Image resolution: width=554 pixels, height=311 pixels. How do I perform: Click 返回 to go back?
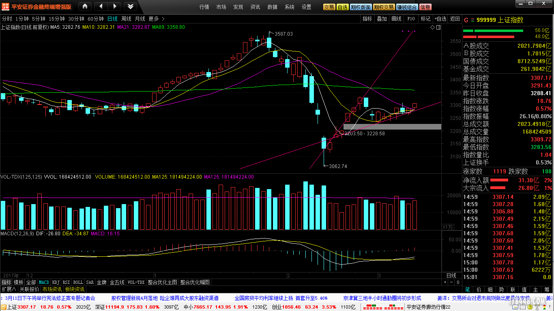[x=454, y=19]
